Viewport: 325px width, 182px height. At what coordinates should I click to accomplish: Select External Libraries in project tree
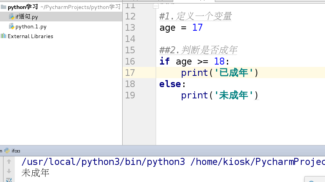click(30, 36)
